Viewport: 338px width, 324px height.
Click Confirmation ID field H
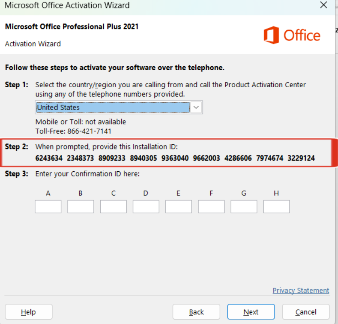pos(277,206)
